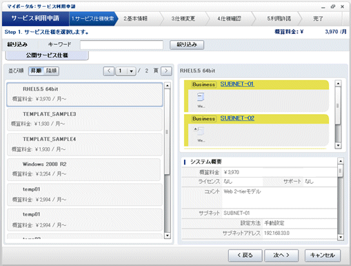Click the 絞り込み filter button
Screen dimensions: 351x266
[187, 45]
